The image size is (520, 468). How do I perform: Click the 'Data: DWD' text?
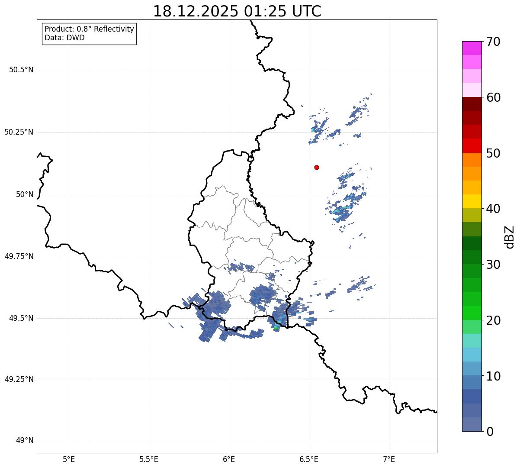(x=64, y=38)
